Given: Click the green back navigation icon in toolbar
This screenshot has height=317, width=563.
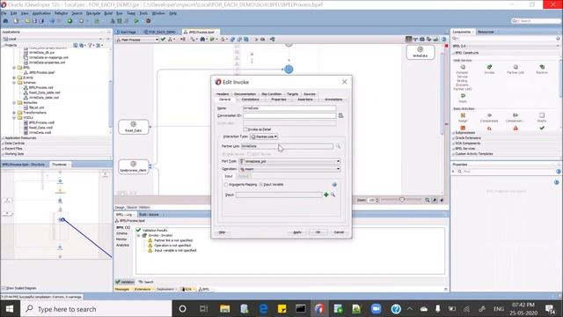Looking at the screenshot, I should pos(69,21).
